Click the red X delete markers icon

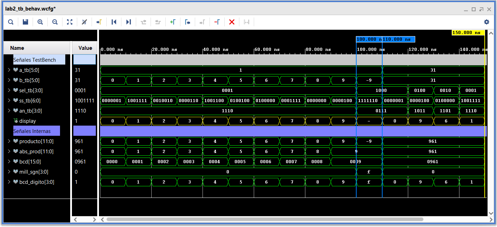pyautogui.click(x=232, y=22)
